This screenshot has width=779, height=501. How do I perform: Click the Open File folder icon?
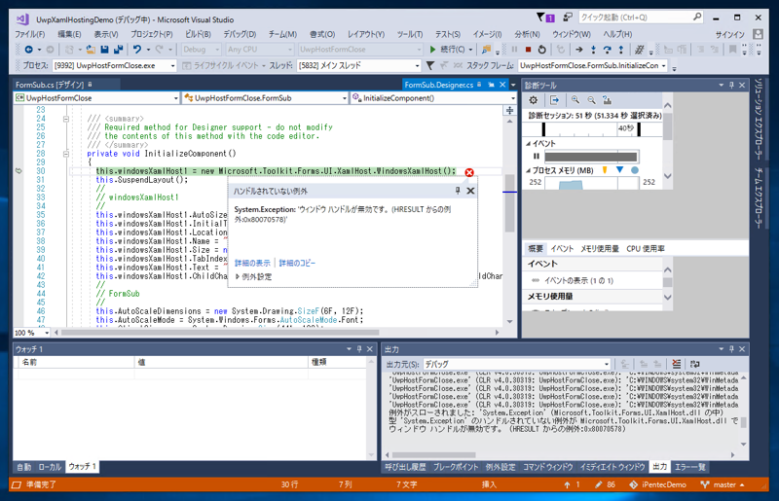(x=91, y=50)
